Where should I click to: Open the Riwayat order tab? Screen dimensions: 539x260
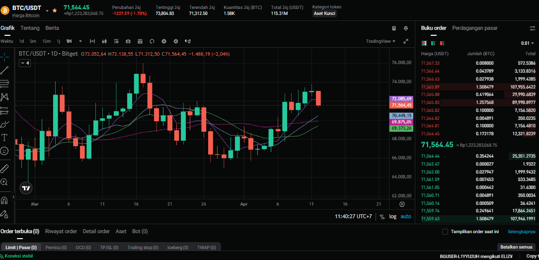pyautogui.click(x=61, y=231)
